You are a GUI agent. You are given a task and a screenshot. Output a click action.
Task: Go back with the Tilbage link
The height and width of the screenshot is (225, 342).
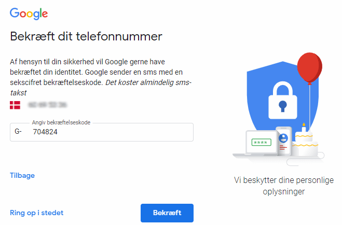pos(22,175)
